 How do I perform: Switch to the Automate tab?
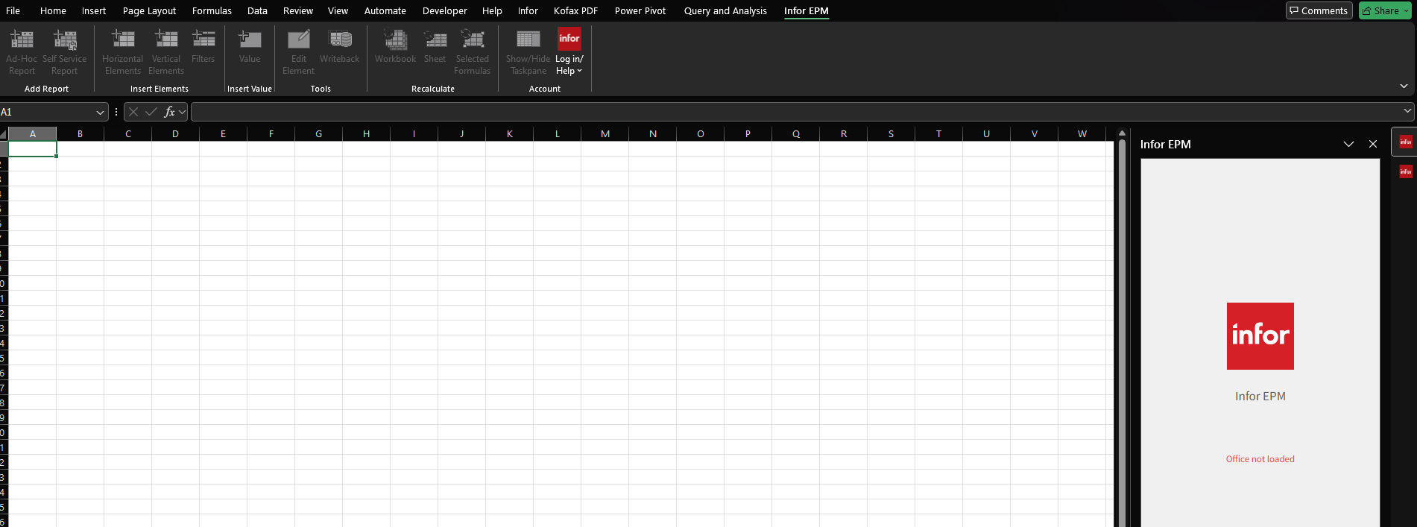(x=385, y=10)
